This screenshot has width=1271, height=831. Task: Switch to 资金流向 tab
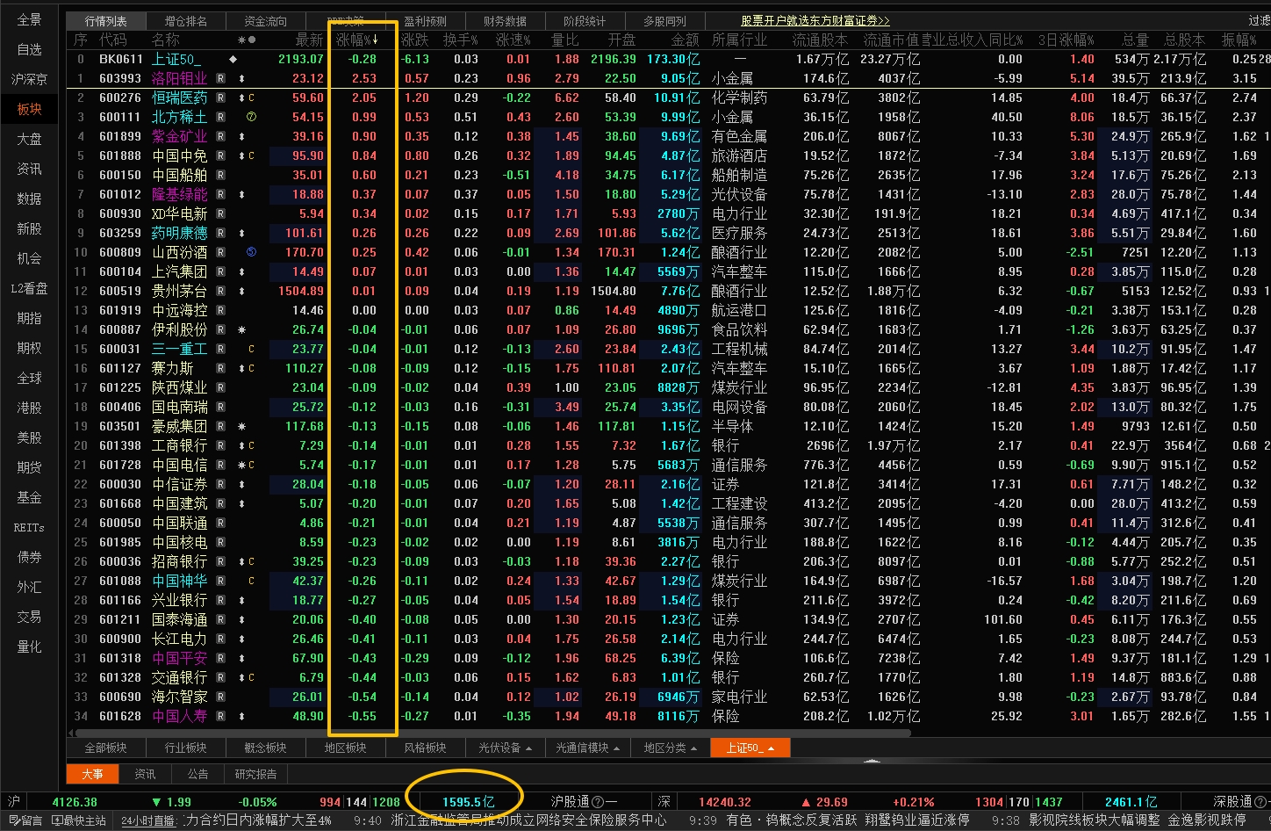(x=265, y=20)
